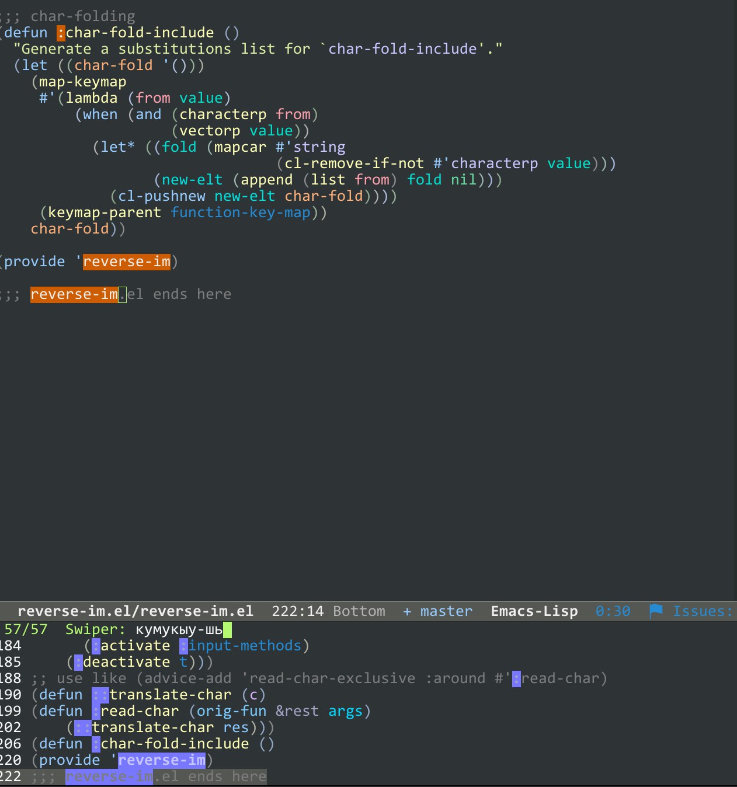The image size is (737, 787).
Task: Click the Swiper search input field
Action: click(183, 629)
